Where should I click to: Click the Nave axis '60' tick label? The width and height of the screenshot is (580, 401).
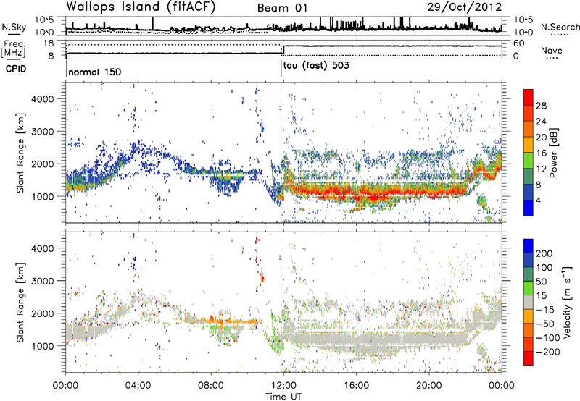(518, 43)
